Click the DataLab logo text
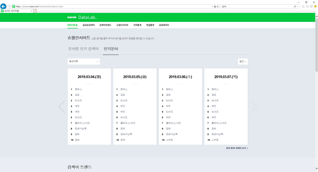This screenshot has width=318, height=172. point(87,18)
